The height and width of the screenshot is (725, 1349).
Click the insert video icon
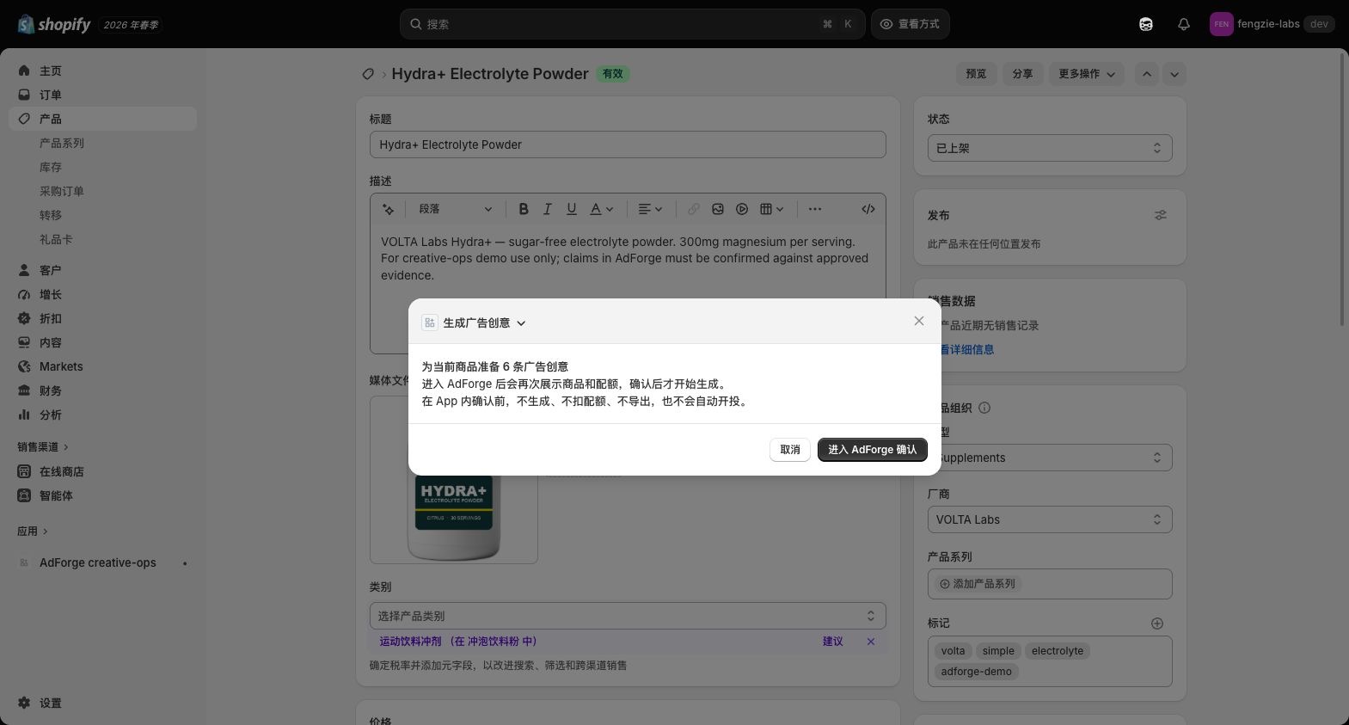742,209
